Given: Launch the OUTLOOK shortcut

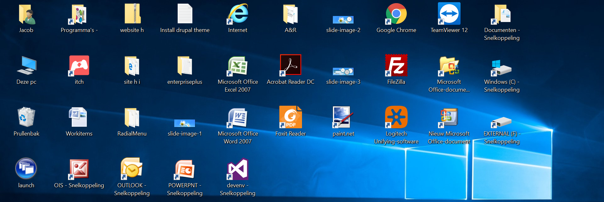Looking at the screenshot, I should (131, 169).
